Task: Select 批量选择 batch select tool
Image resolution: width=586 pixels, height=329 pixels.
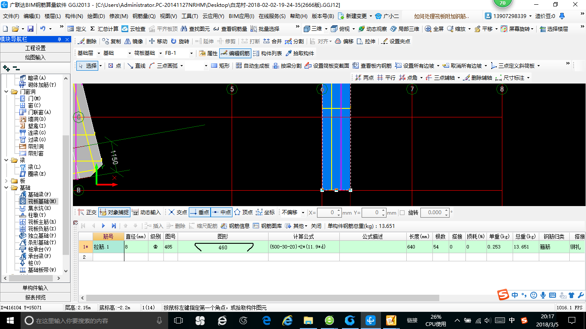Action: pyautogui.click(x=265, y=29)
